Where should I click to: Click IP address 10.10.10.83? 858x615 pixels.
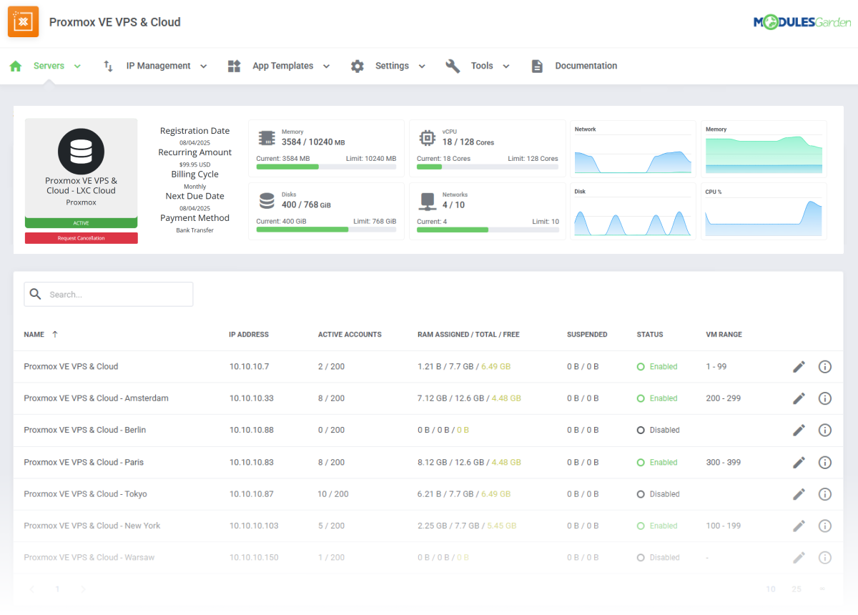pyautogui.click(x=252, y=462)
